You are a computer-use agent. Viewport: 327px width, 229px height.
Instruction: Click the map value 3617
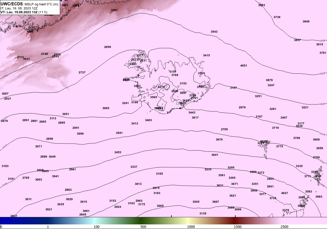pyautogui.click(x=195, y=118)
